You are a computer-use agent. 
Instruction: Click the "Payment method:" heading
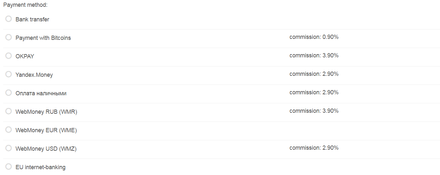pyautogui.click(x=25, y=5)
